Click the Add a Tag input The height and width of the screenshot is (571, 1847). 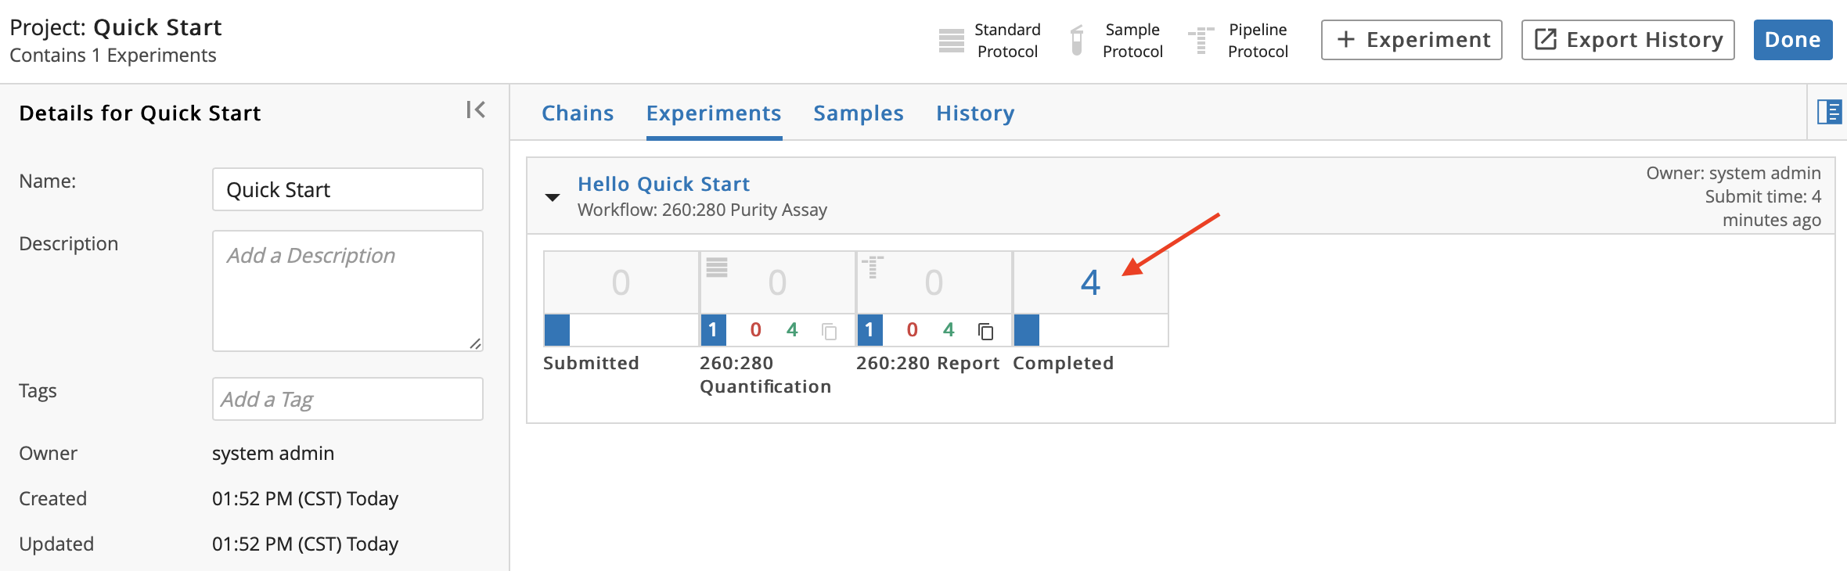click(x=347, y=399)
